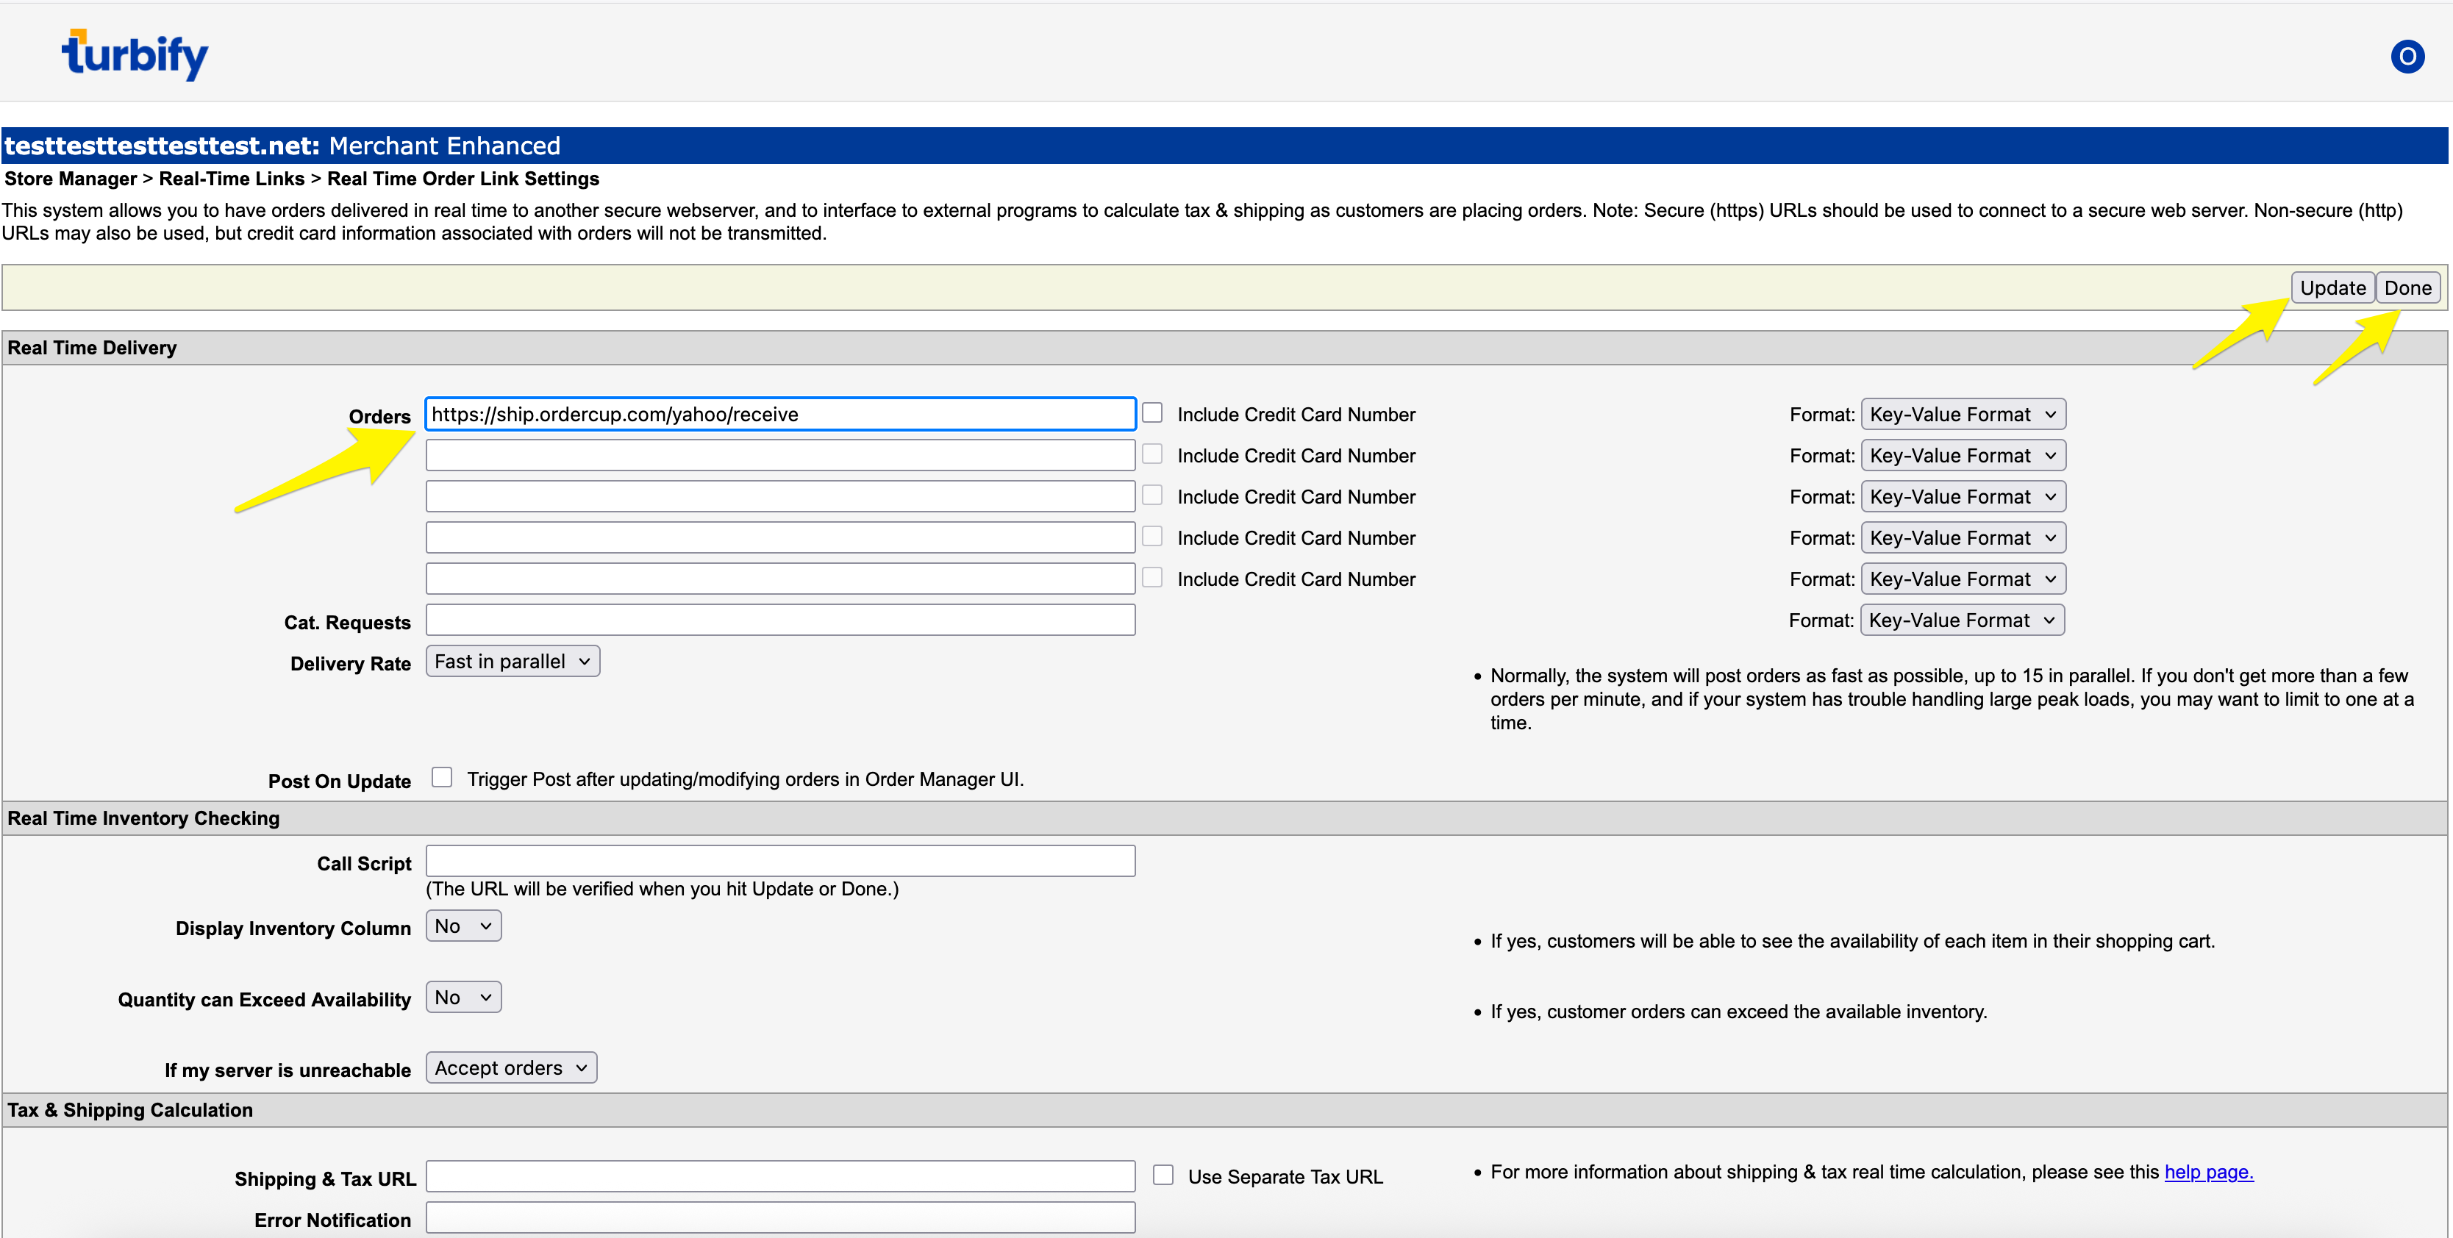Open If my server is unreachable dropdown
This screenshot has width=2453, height=1238.
pyautogui.click(x=510, y=1067)
